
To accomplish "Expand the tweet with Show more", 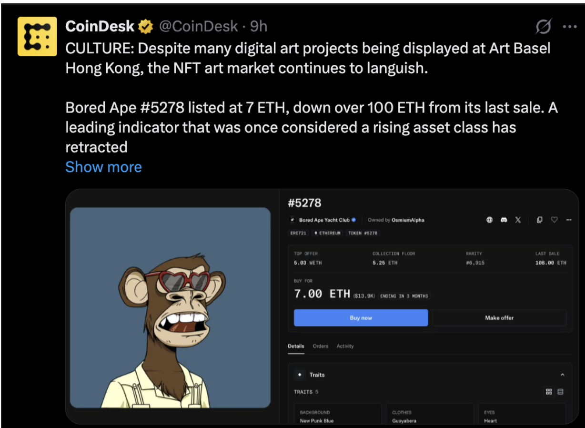I will [x=103, y=167].
